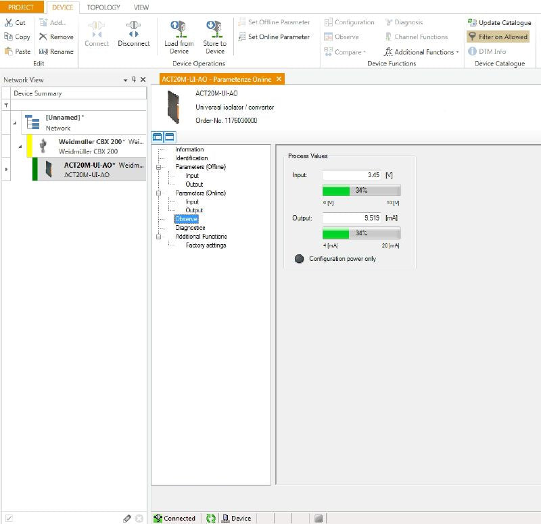The image size is (541, 524).
Task: Click the Disconnect device icon
Action: coord(133,28)
